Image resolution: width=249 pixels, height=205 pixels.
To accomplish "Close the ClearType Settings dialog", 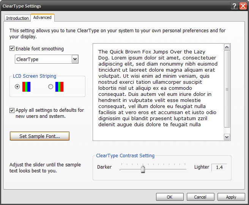I will click(243, 6).
